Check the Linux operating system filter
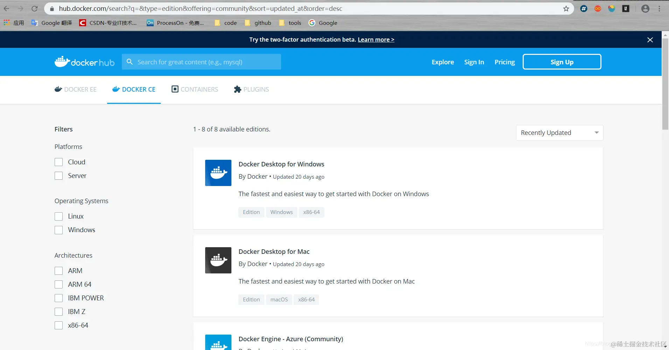Image resolution: width=669 pixels, height=350 pixels. (58, 216)
